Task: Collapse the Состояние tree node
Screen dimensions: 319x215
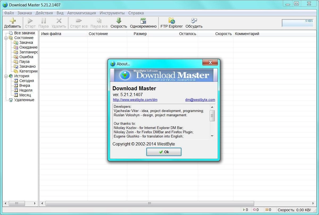Action: (x=6, y=38)
